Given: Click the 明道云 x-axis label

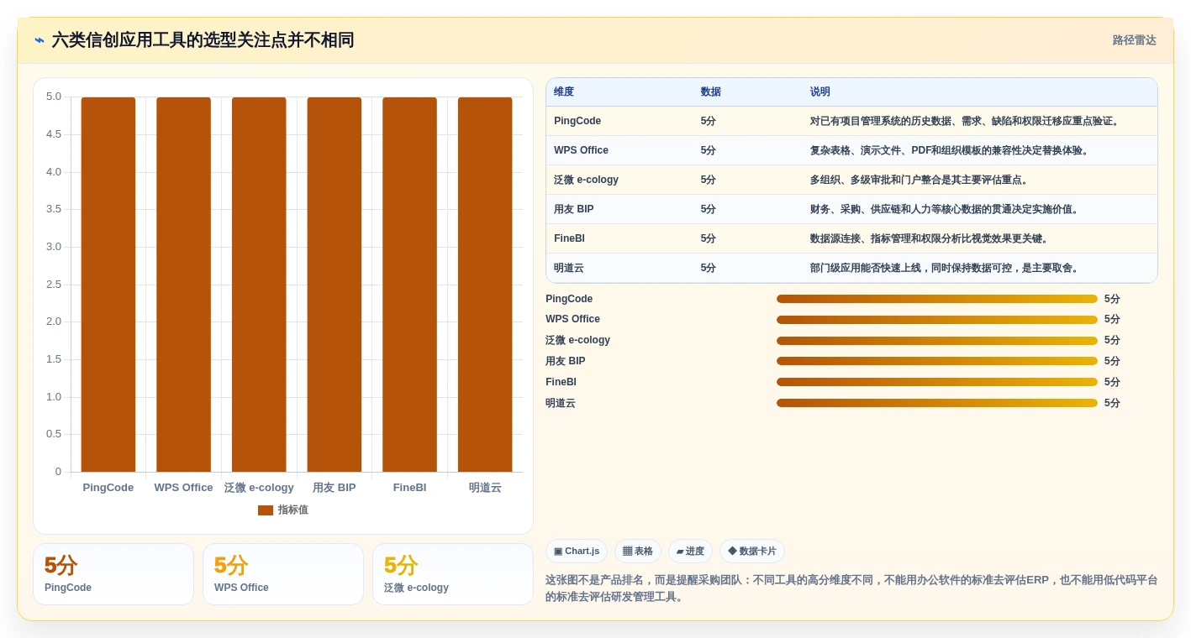Looking at the screenshot, I should 485,488.
